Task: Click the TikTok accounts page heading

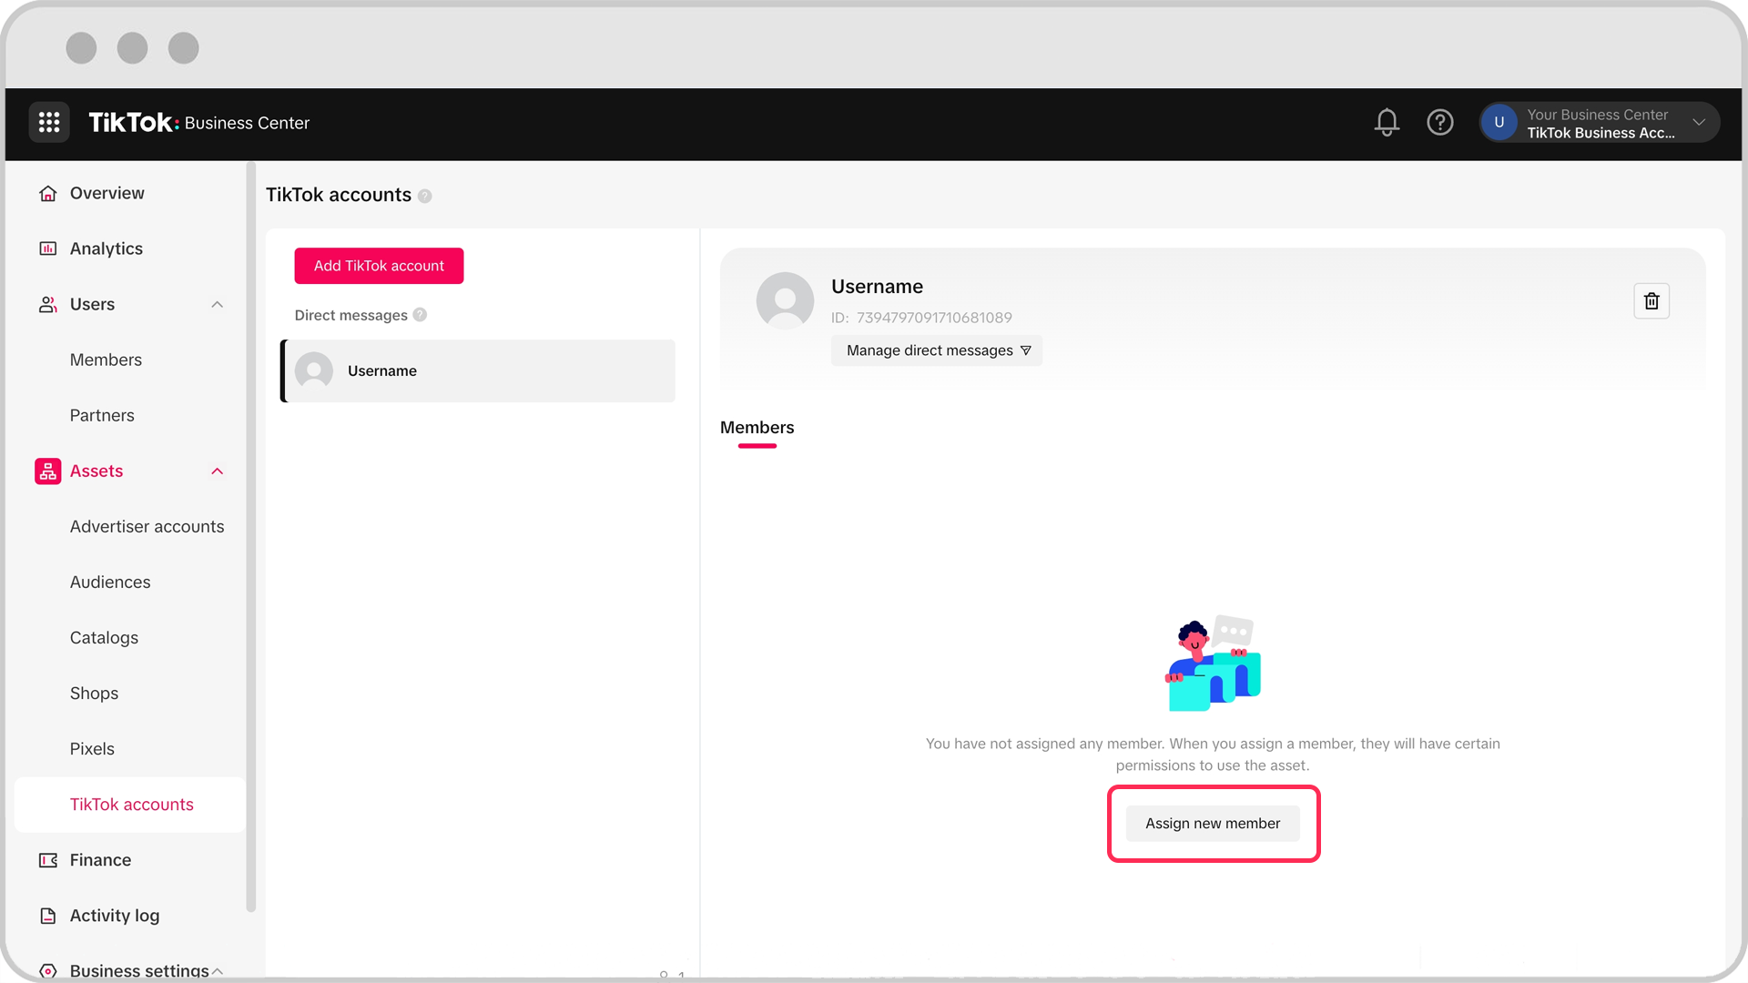Action: [x=339, y=195]
